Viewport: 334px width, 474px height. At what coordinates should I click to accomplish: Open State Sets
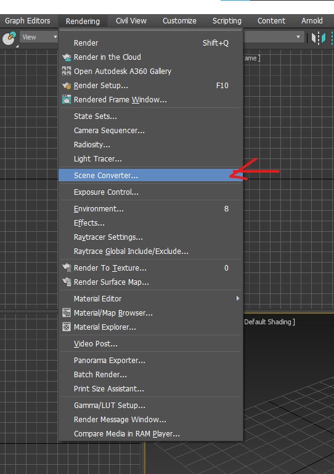tap(151, 116)
